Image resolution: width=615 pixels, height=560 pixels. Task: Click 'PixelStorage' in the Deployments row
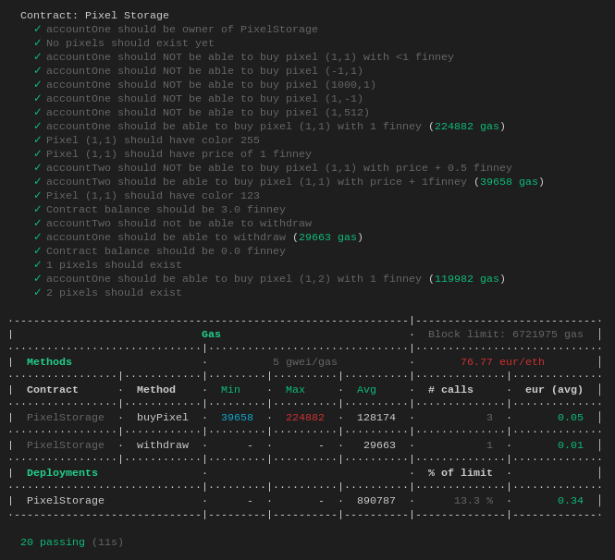66,501
